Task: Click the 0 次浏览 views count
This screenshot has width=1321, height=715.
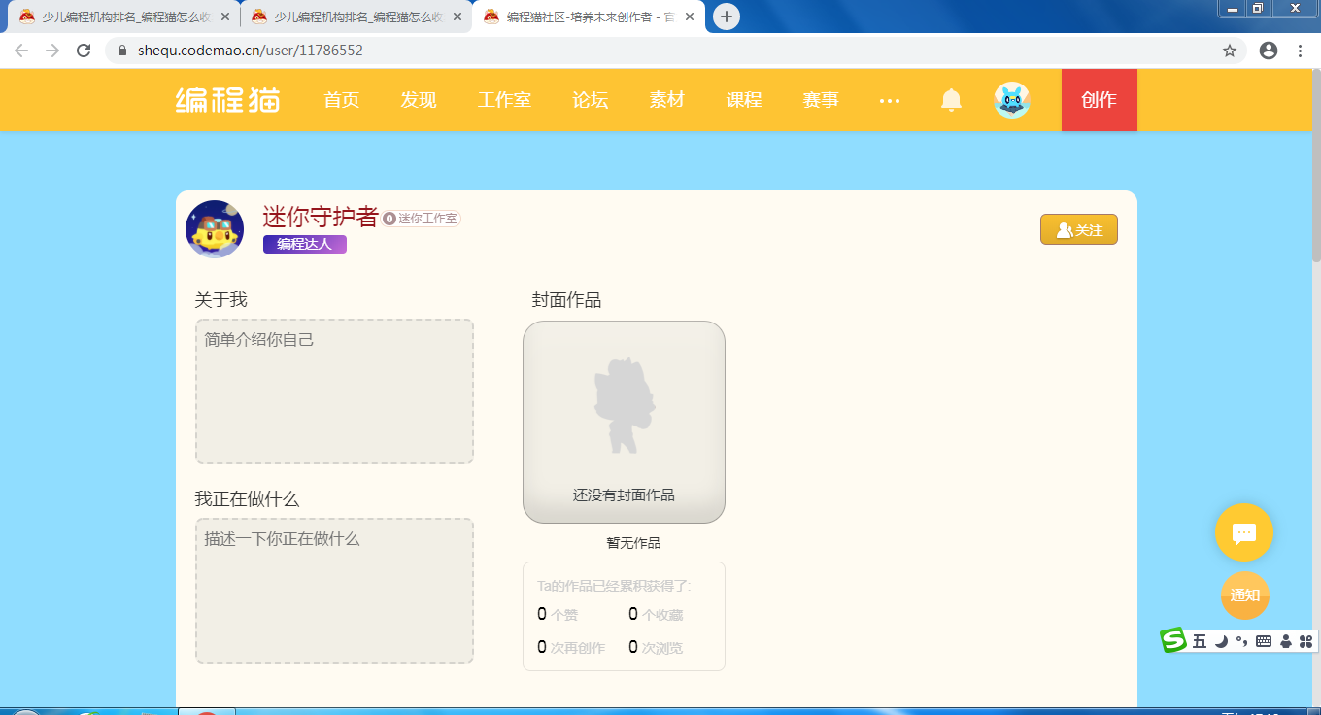Action: click(656, 647)
